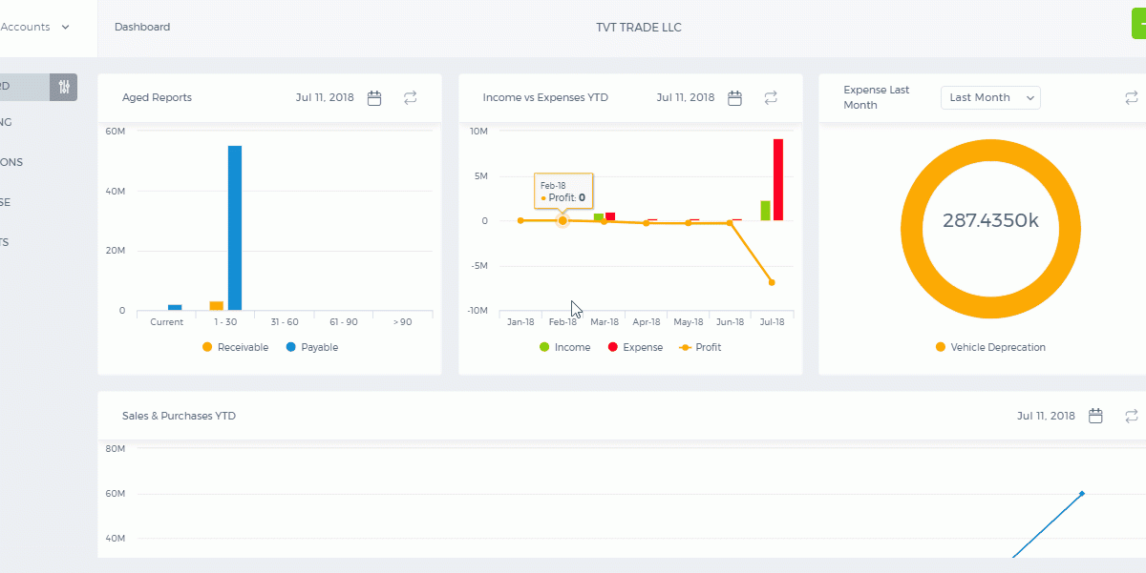Viewport: 1146px width, 573px height.
Task: Open the dashboard settings sliders icon in sidebar
Action: coord(64,87)
